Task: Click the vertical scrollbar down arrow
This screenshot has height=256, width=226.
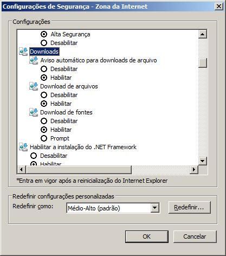Action: 203,161
